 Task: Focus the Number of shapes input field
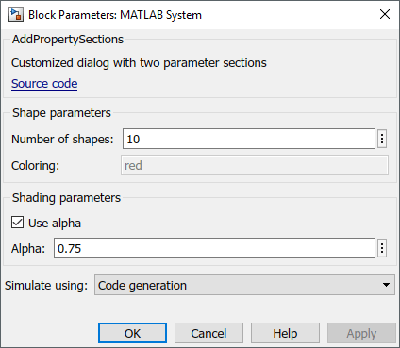pos(249,139)
